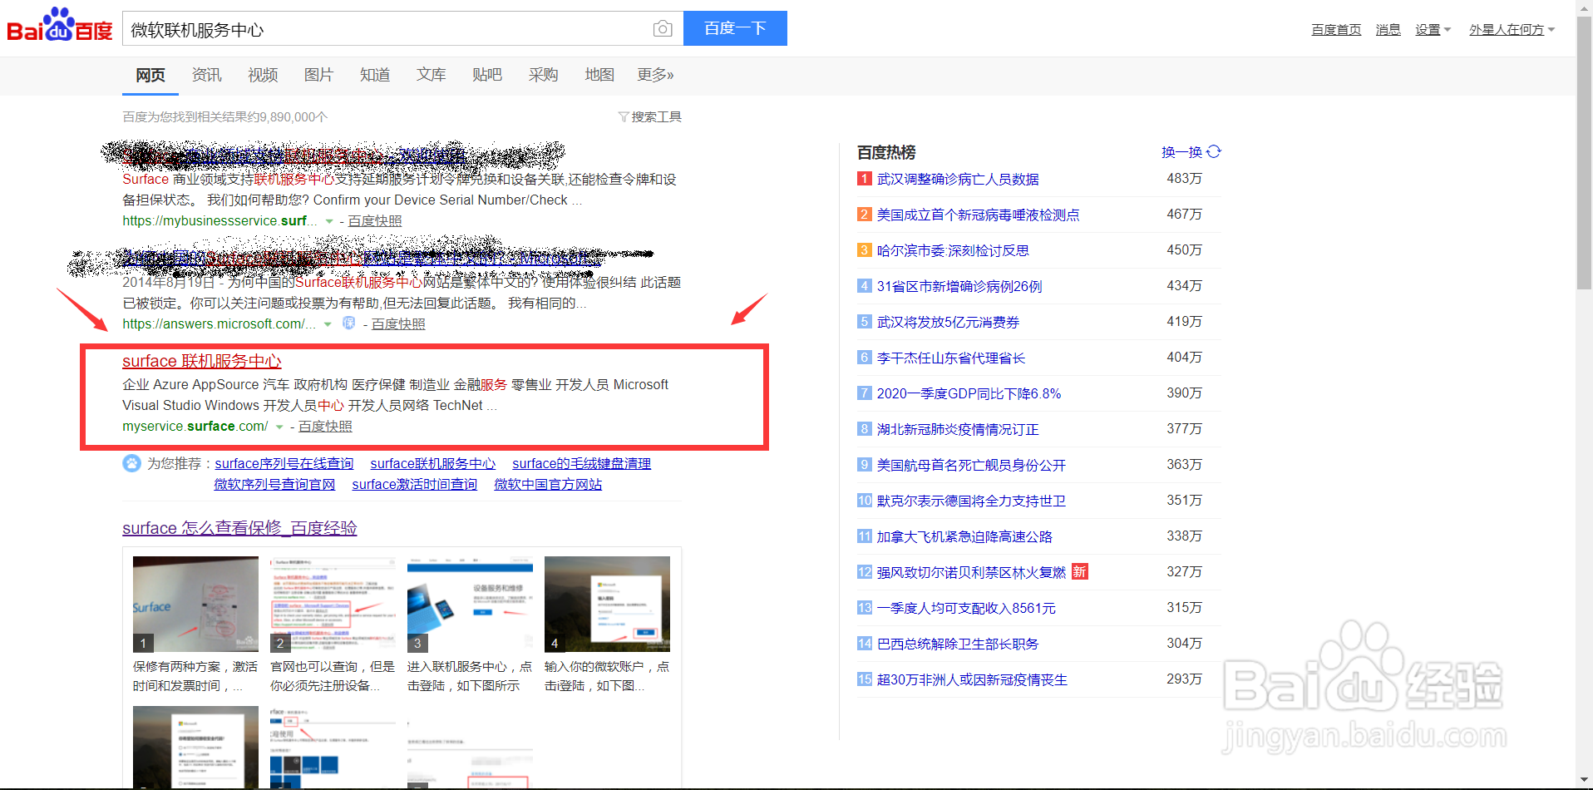The width and height of the screenshot is (1593, 790).
Task: Click the badge icon next to answers.microsoft.com
Action: (x=349, y=323)
